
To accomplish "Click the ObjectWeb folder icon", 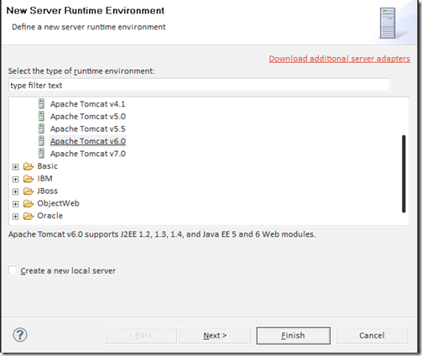I will click(29, 203).
